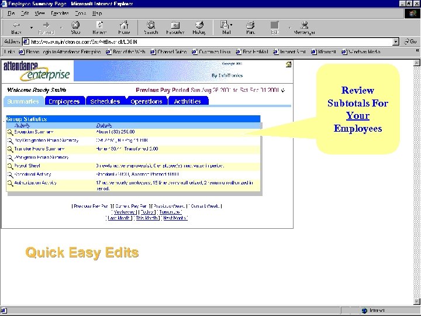Open the View menu
421x316 pixels.
[x=40, y=13]
